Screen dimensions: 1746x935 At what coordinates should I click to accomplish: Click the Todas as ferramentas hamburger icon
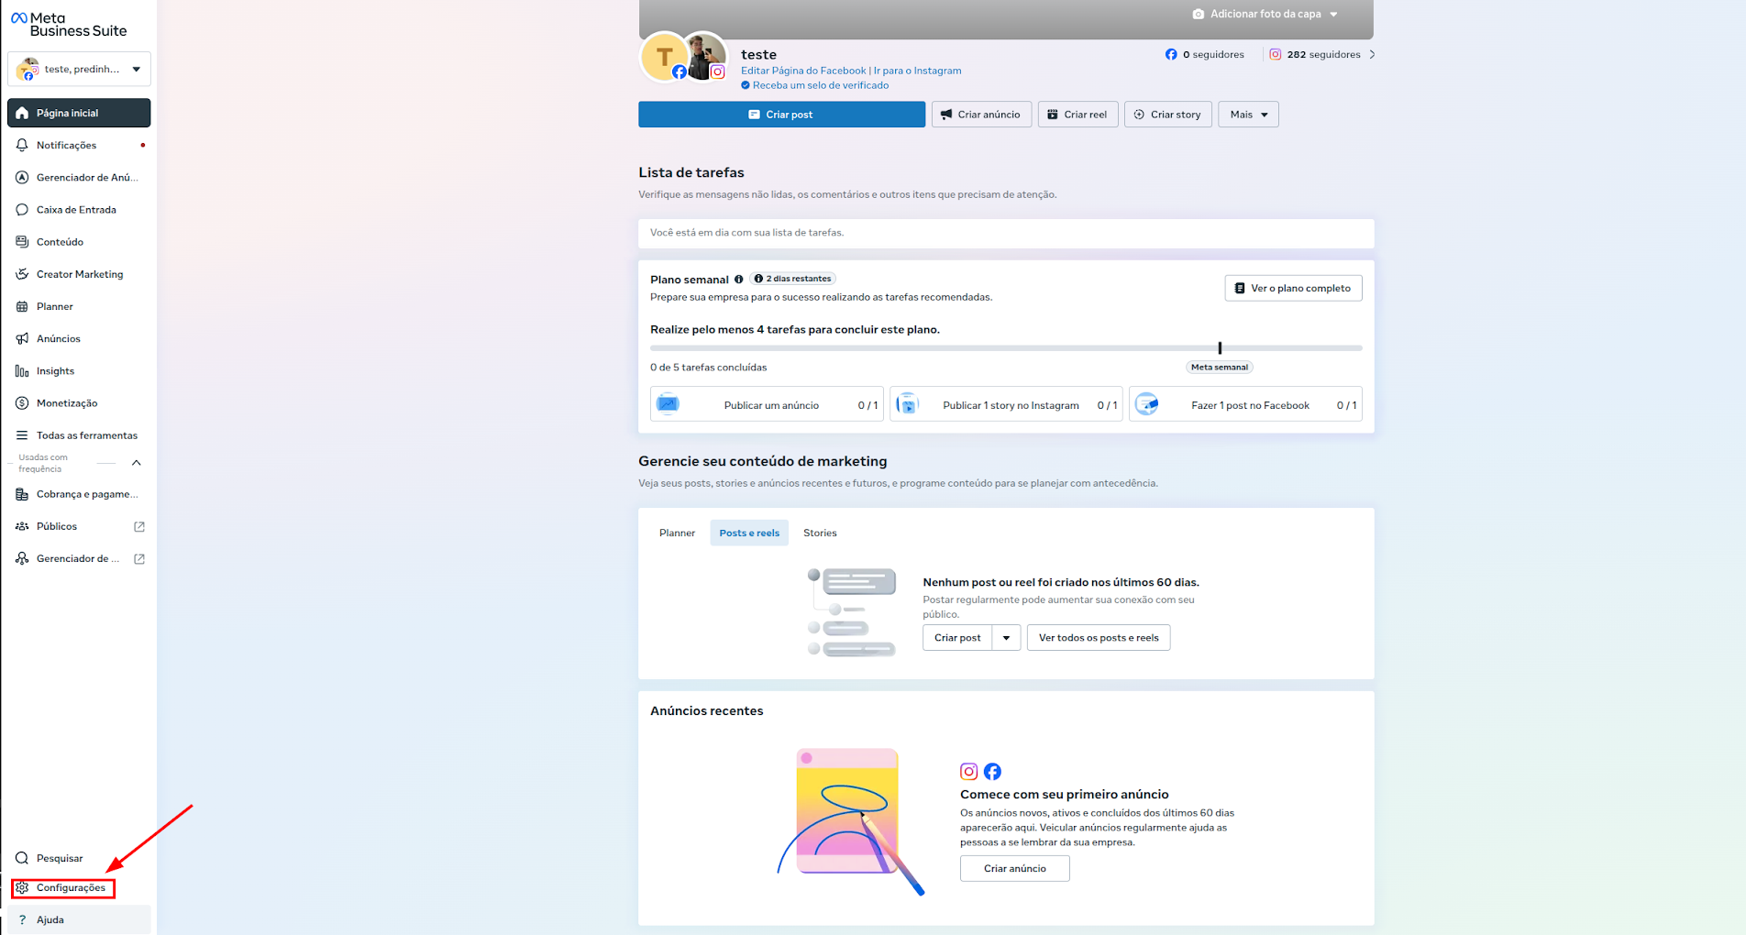(x=22, y=435)
